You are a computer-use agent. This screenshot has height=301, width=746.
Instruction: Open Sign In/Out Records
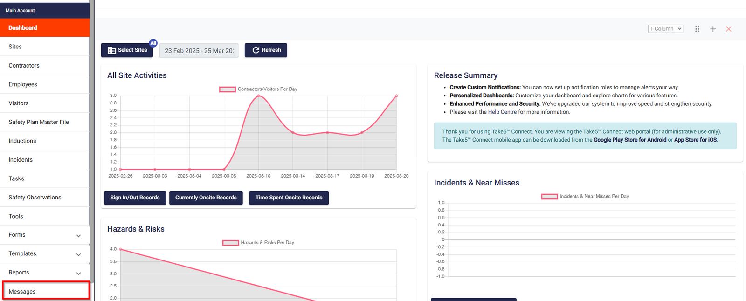point(135,198)
